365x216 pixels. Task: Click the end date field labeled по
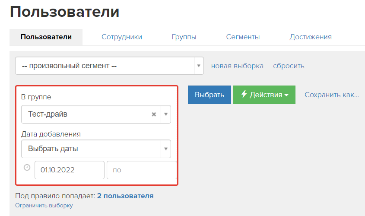(142, 170)
